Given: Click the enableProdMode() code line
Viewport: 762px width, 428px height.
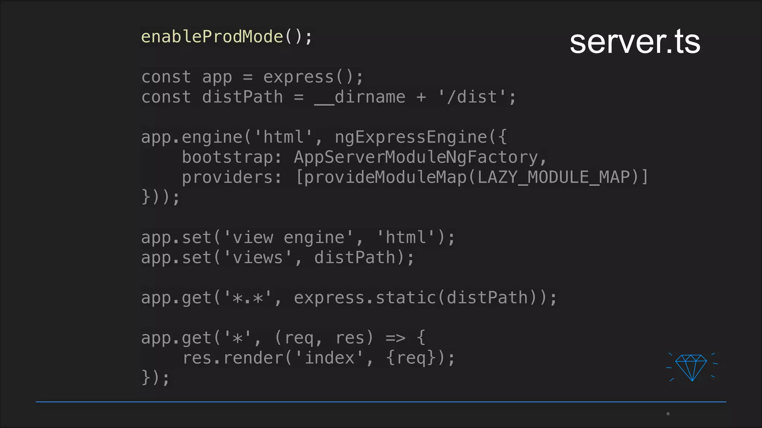Looking at the screenshot, I should [227, 37].
